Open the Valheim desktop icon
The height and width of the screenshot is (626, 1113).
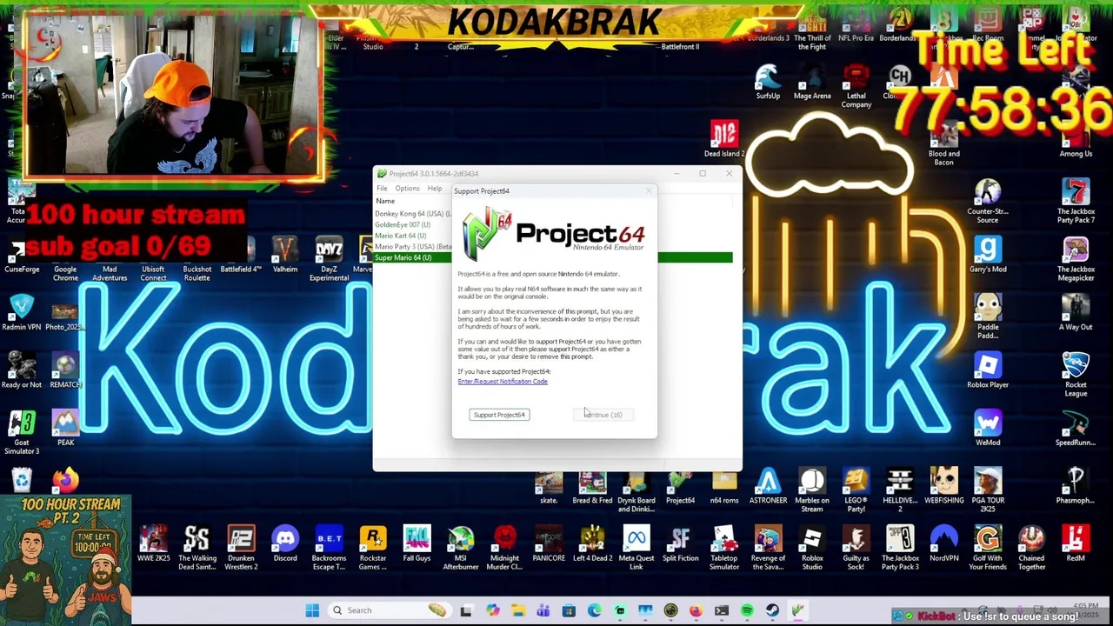coord(285,256)
